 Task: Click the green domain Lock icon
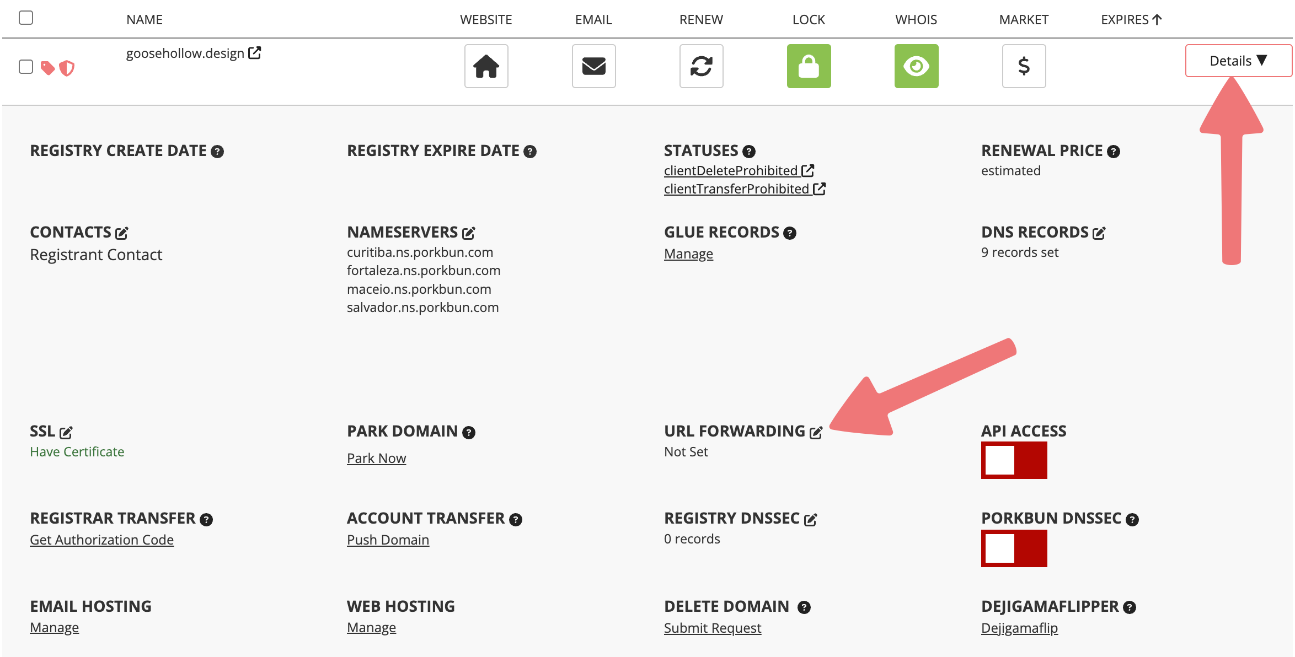(809, 66)
